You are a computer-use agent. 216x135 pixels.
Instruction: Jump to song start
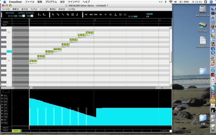86,15
